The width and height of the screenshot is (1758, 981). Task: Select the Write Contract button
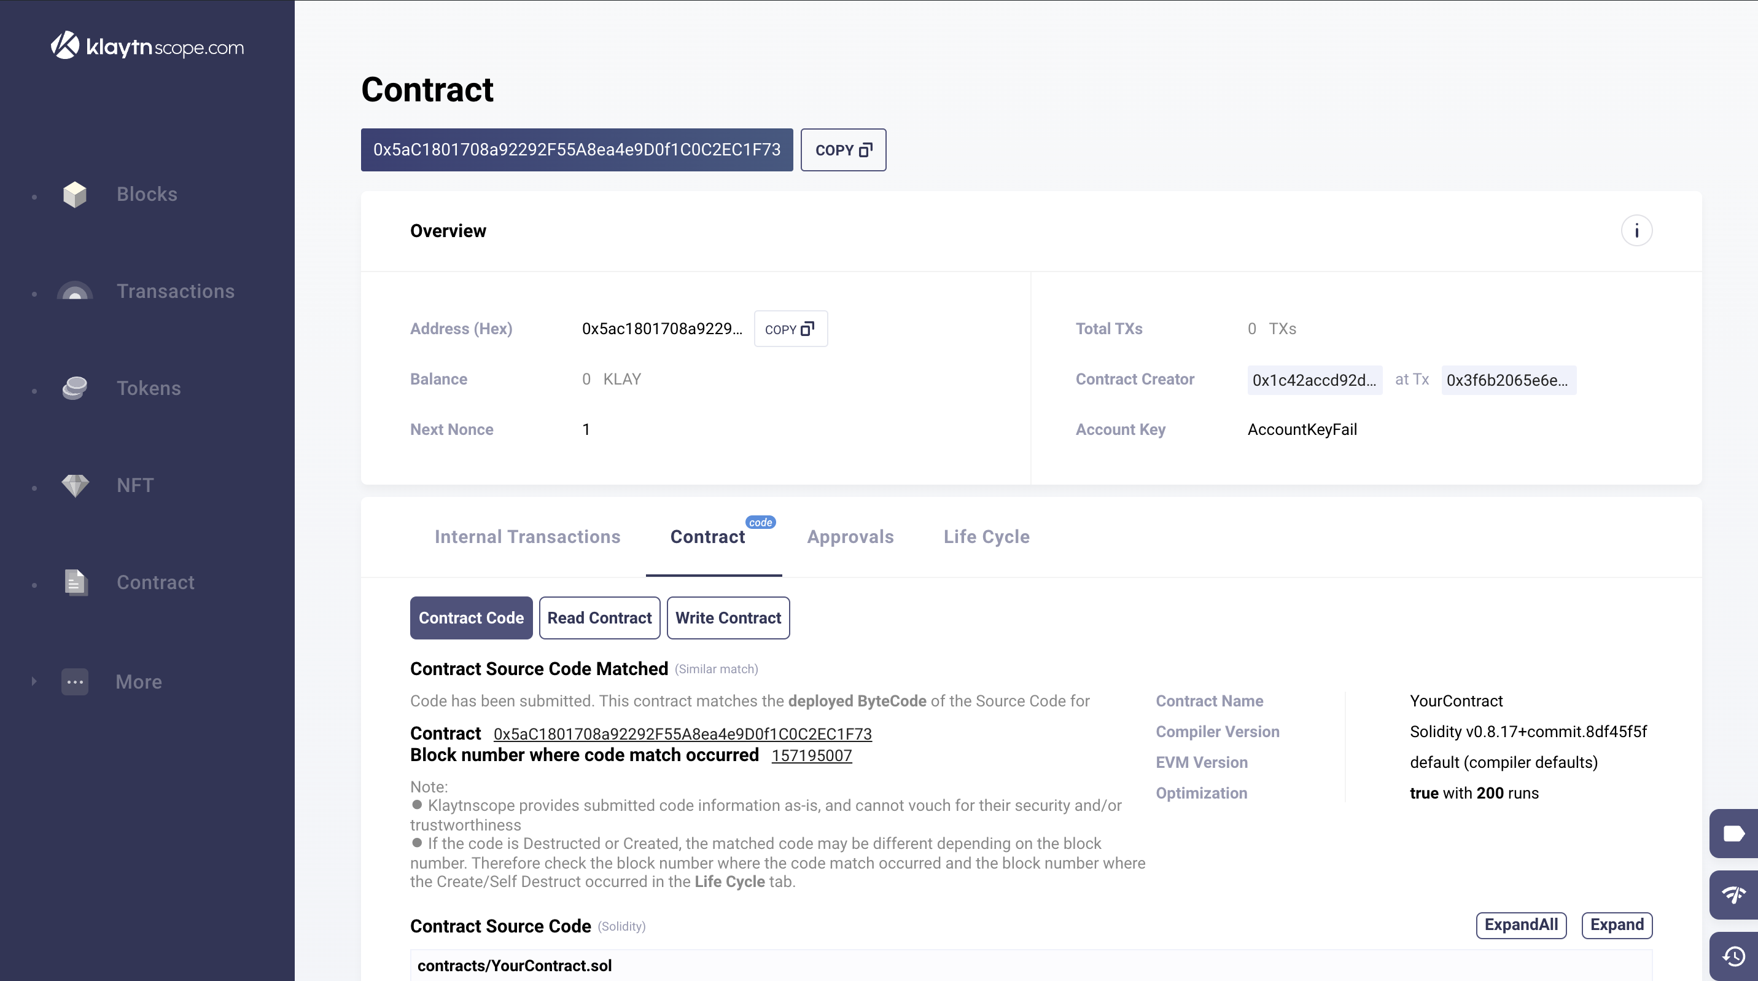point(728,618)
